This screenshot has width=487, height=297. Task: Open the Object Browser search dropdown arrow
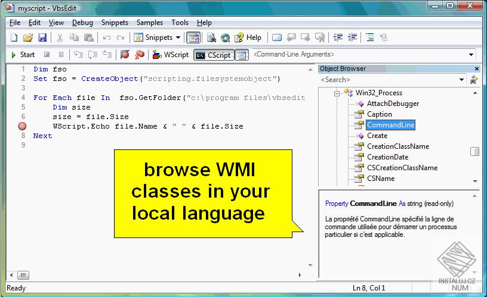(x=461, y=80)
